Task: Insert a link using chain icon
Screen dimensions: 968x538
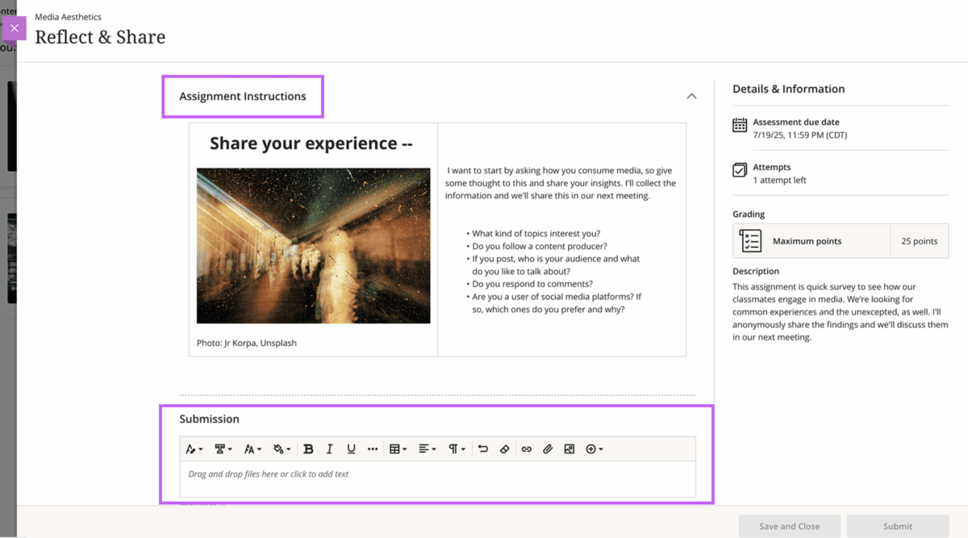Action: (x=526, y=449)
